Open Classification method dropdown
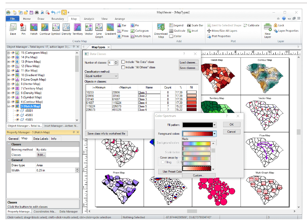307x222 pixels. (101, 76)
